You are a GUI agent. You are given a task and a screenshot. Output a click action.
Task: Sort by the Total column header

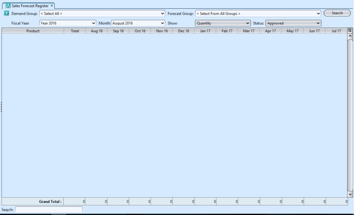[x=75, y=31]
